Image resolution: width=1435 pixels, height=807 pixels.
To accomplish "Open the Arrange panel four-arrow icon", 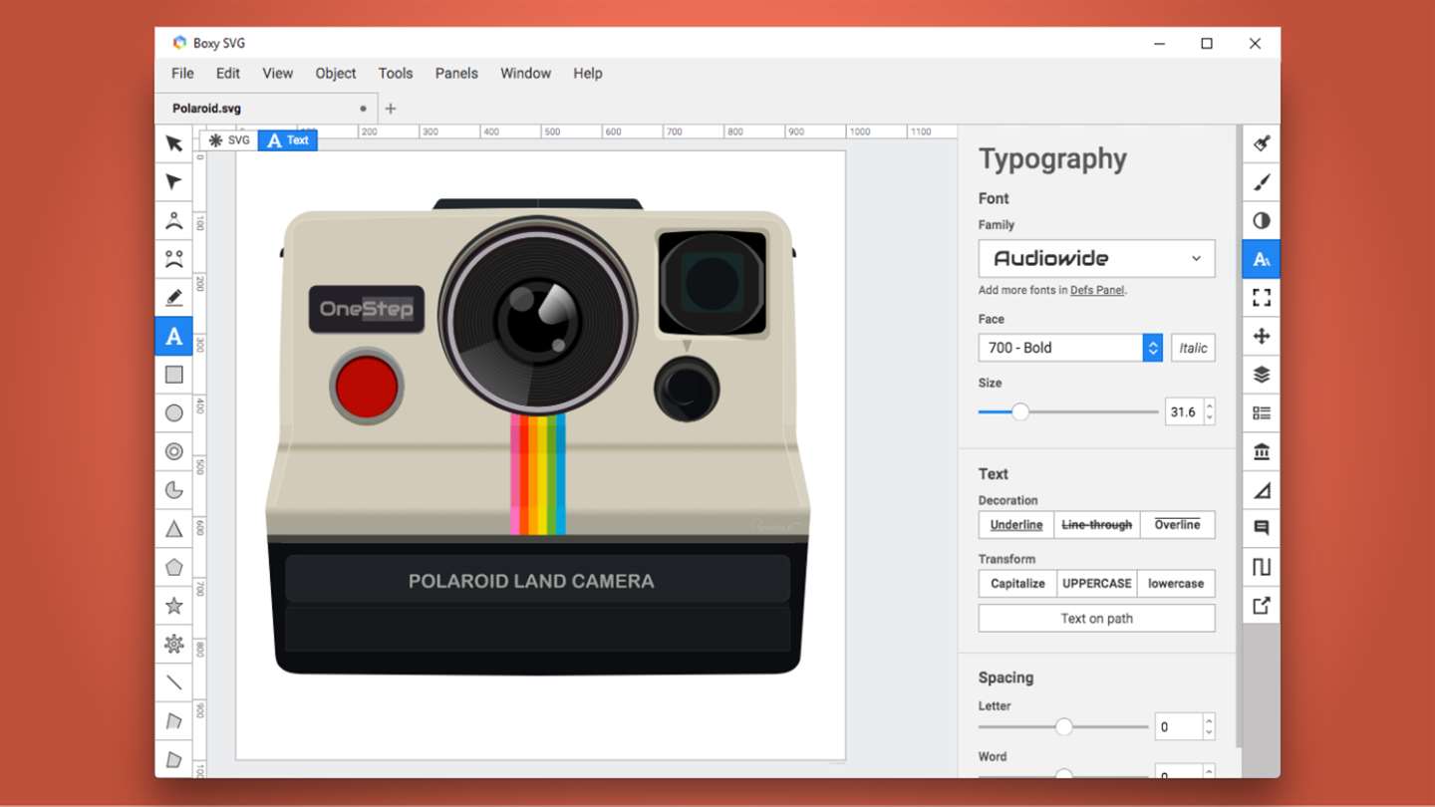I will (1262, 336).
